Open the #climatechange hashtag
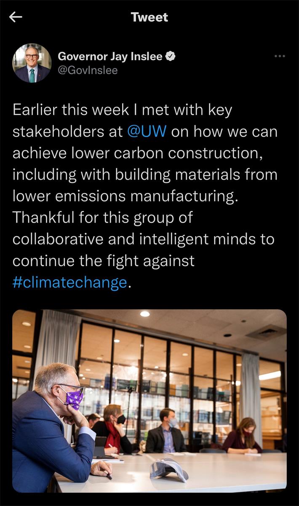This screenshot has height=506, width=299. (69, 282)
